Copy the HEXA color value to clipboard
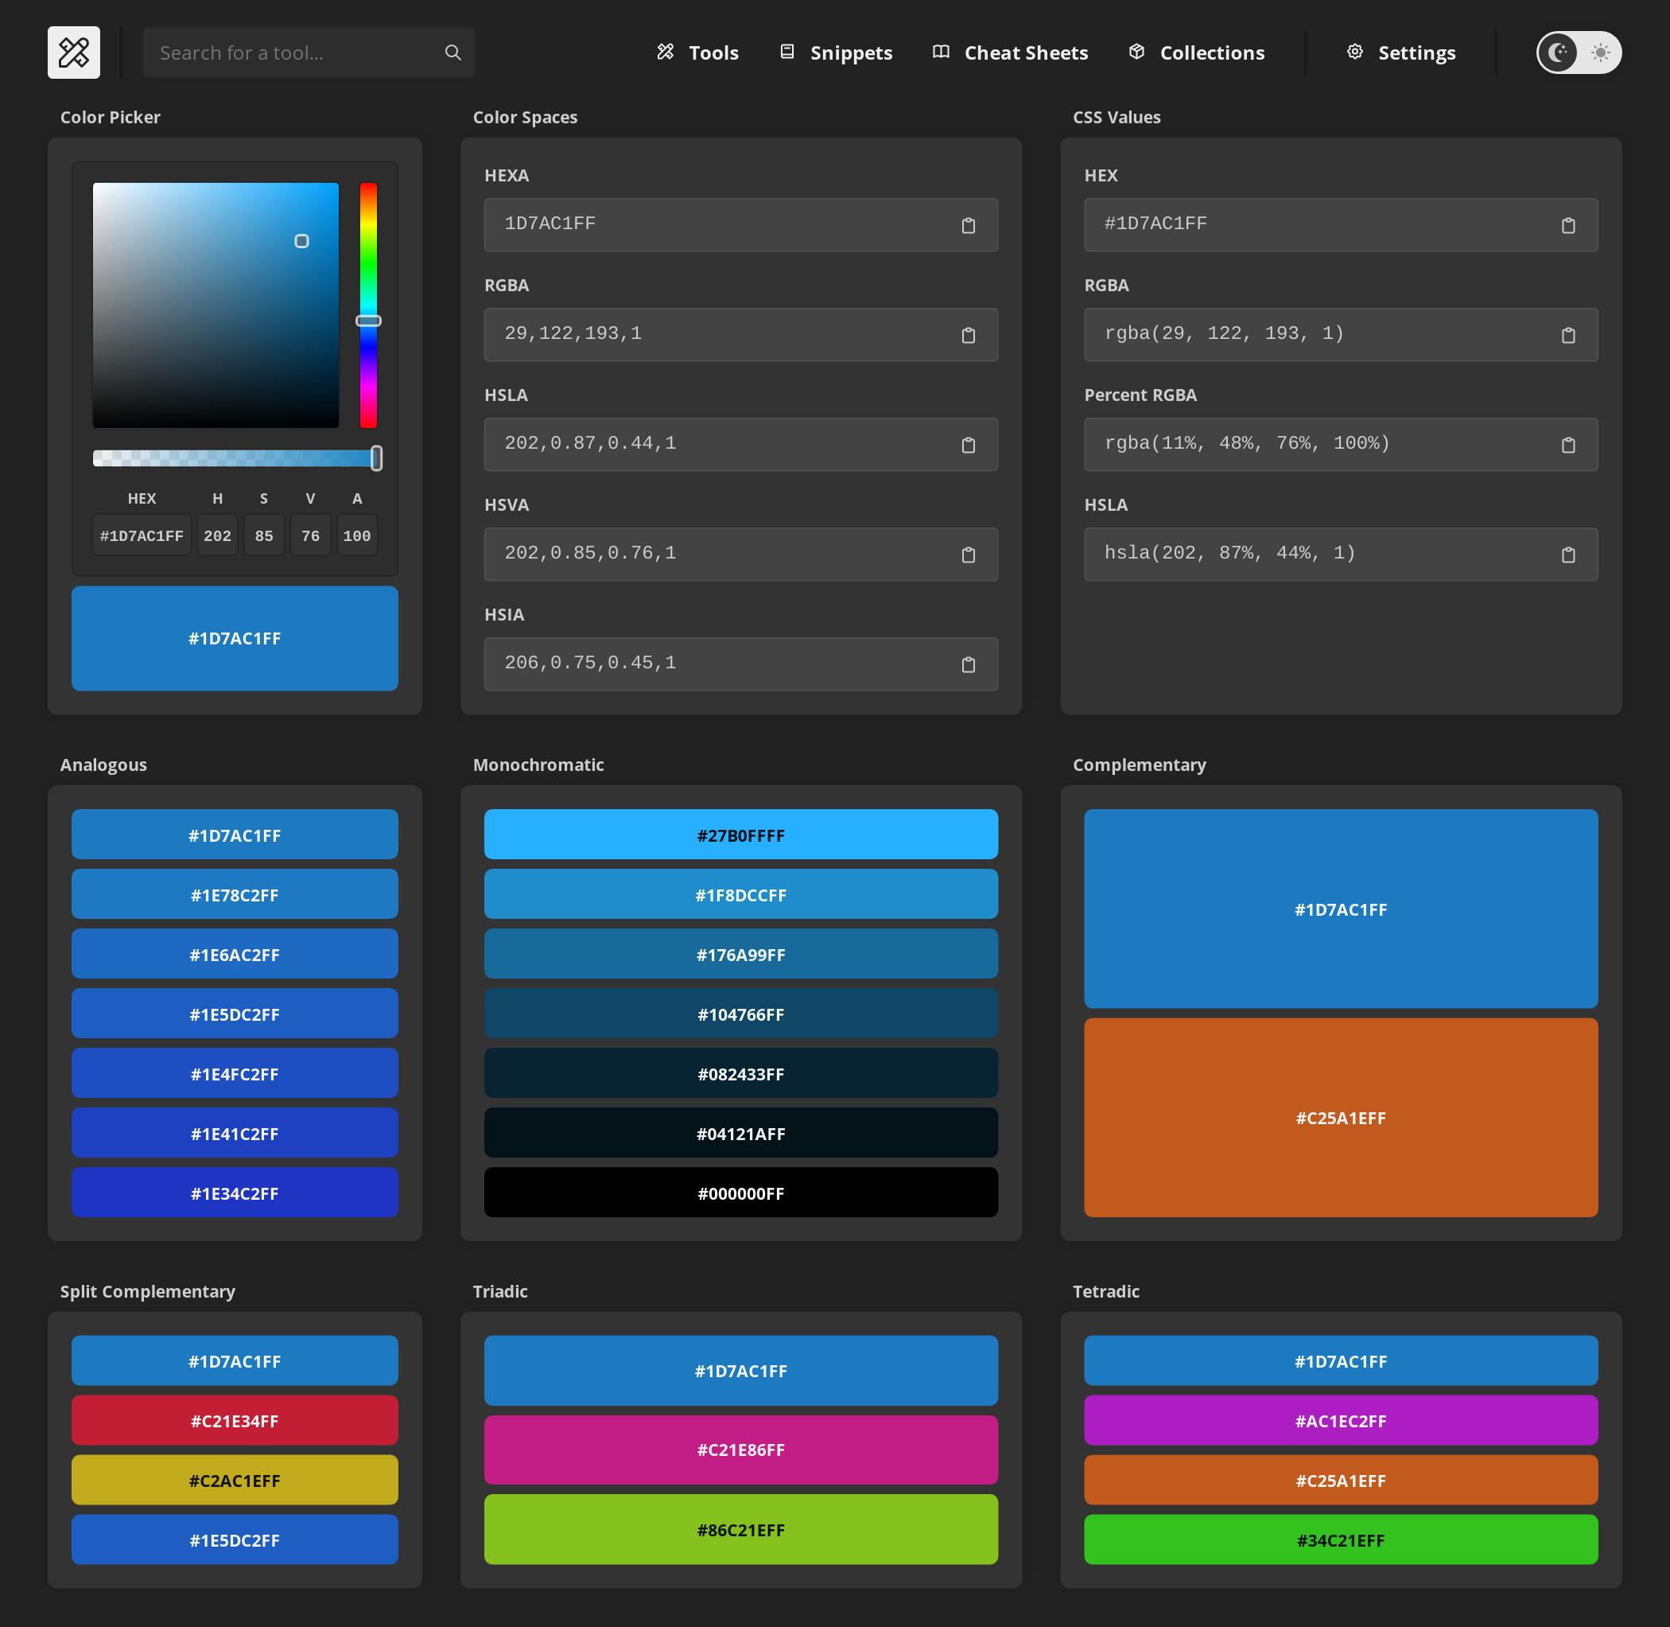Image resolution: width=1670 pixels, height=1627 pixels. [968, 224]
